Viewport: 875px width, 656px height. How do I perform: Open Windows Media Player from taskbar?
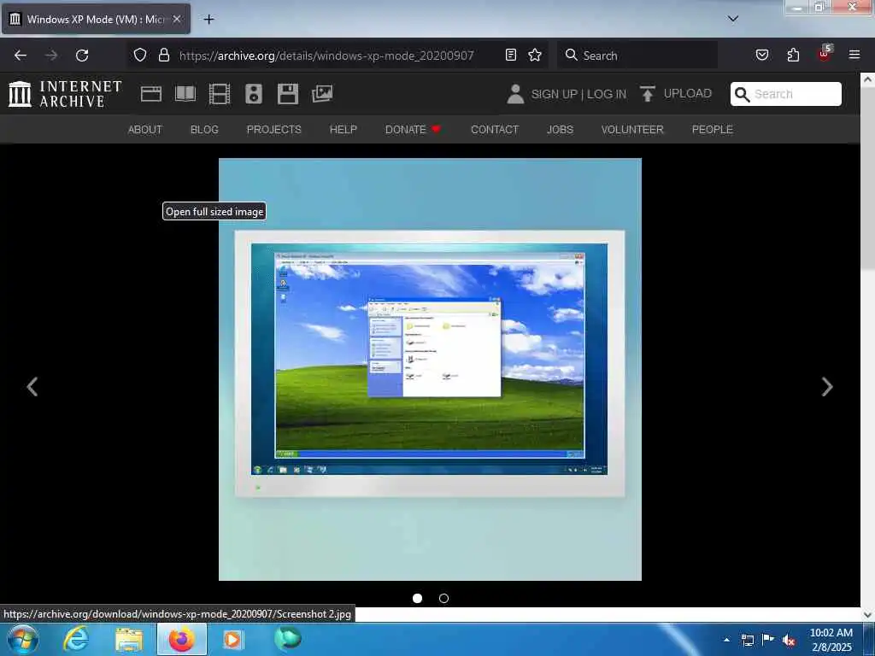tap(232, 639)
